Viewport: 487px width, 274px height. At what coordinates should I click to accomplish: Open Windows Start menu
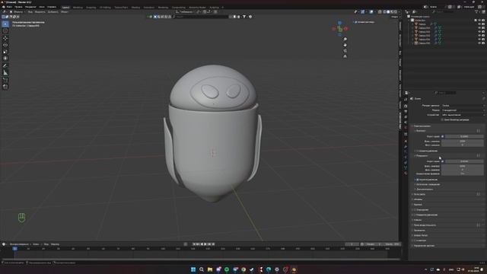pyautogui.click(x=193, y=269)
